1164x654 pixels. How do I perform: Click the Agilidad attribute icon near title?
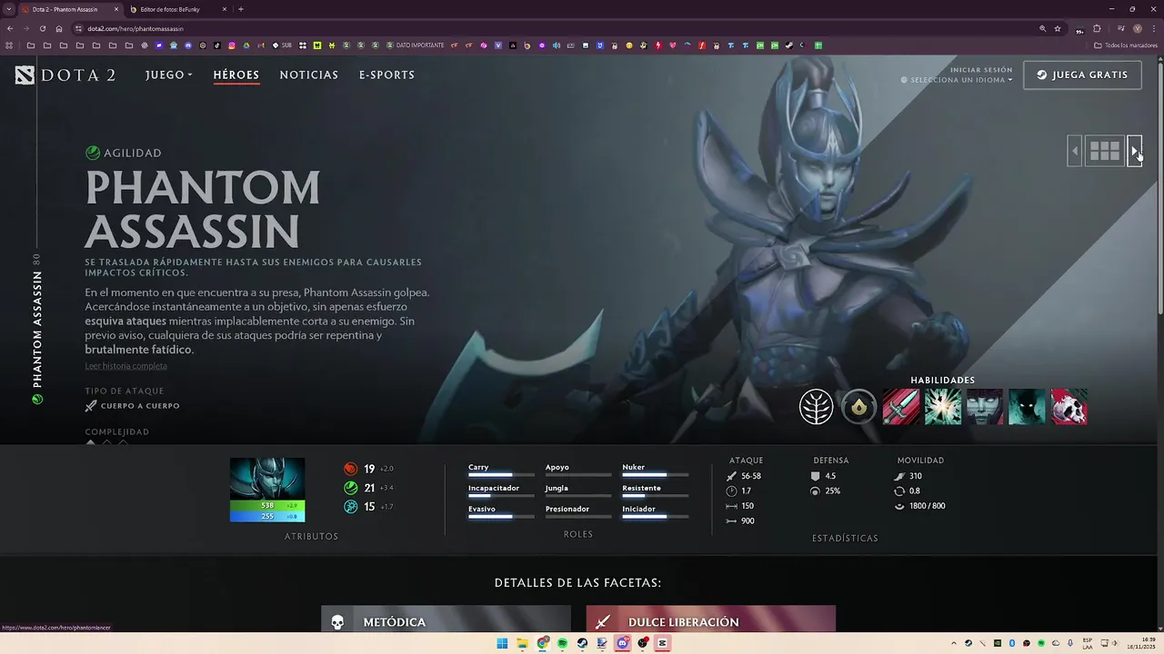pos(93,154)
